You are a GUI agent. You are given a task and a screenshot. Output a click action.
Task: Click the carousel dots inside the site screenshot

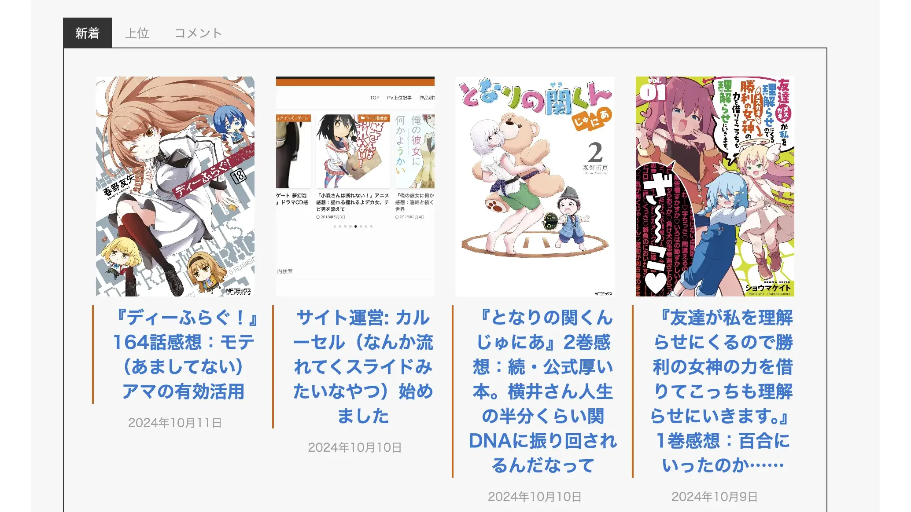pyautogui.click(x=353, y=227)
